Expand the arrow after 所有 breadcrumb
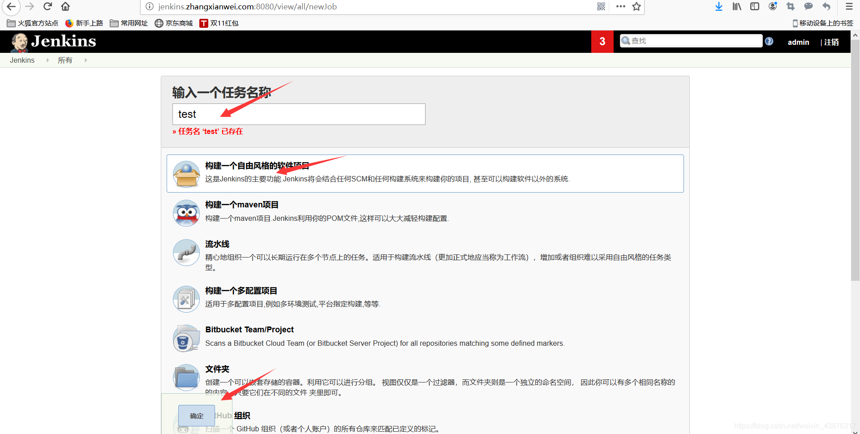The width and height of the screenshot is (860, 434). coord(86,60)
